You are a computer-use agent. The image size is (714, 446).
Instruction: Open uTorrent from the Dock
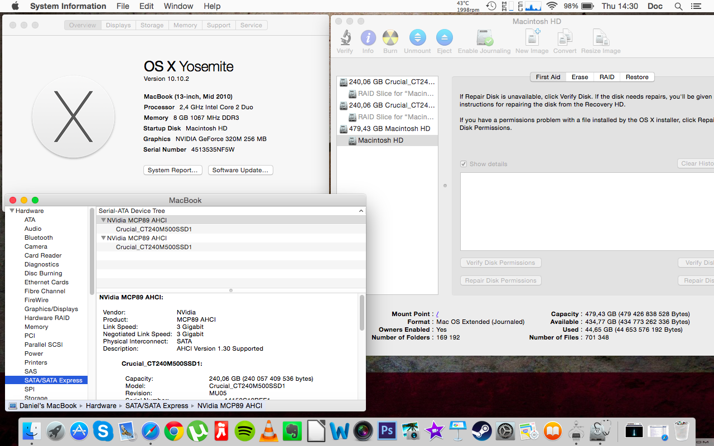click(x=198, y=430)
